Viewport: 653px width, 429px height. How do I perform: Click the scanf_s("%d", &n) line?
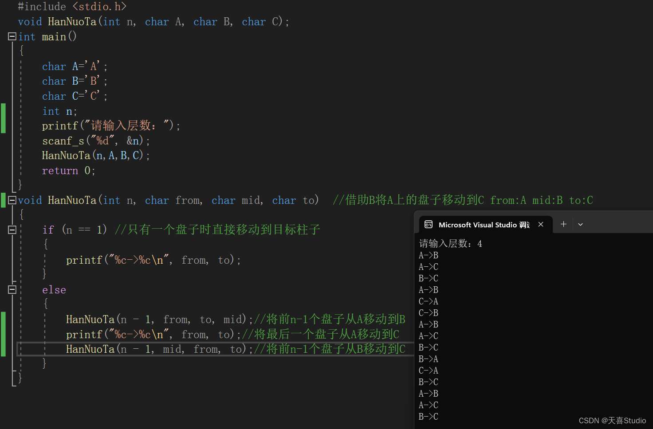point(96,141)
